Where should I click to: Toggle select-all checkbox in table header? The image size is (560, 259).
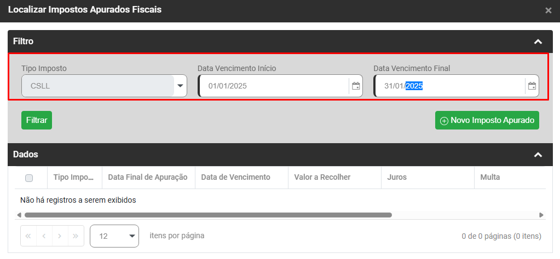(29, 178)
